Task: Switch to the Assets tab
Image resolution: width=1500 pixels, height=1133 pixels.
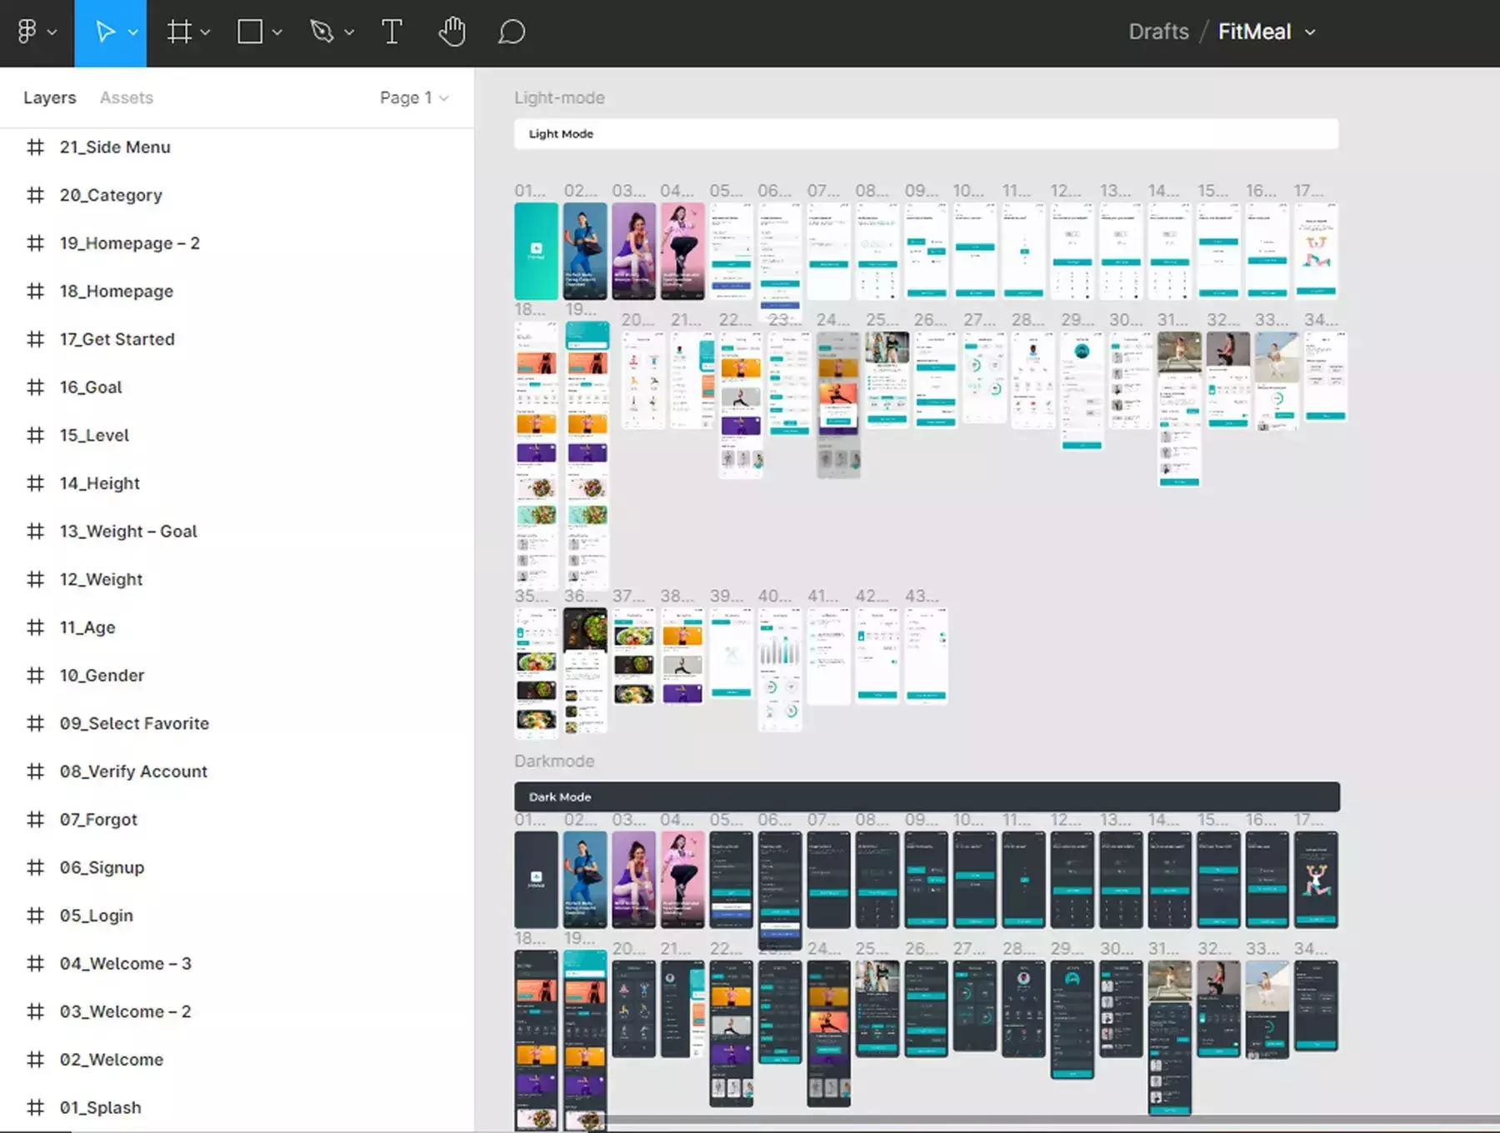Action: [127, 97]
